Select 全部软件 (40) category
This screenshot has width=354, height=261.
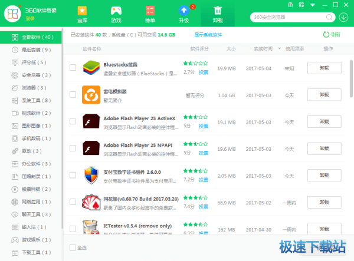click(31, 37)
